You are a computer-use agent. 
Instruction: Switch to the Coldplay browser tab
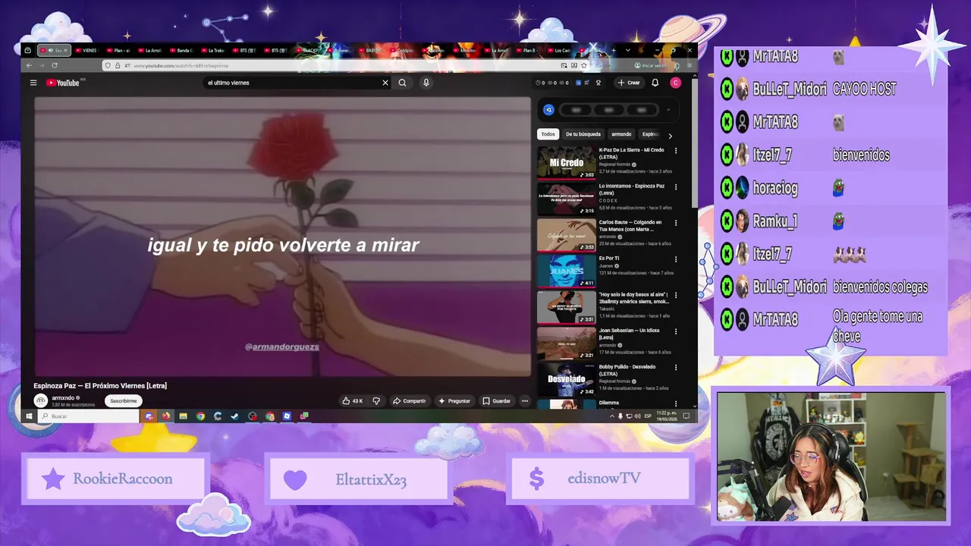(x=403, y=50)
